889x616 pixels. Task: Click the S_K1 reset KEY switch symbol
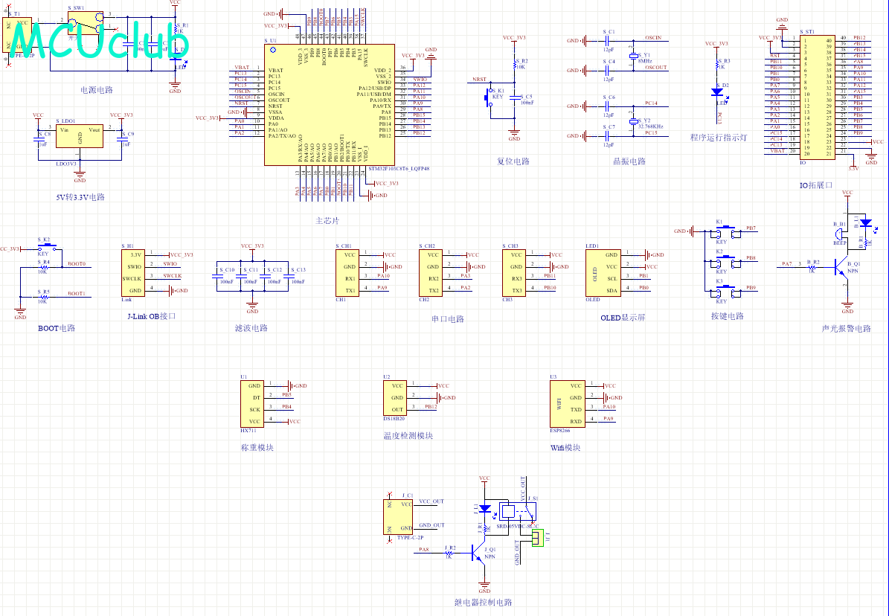click(x=487, y=98)
